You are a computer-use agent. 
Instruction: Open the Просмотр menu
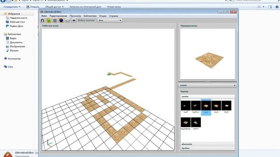[75, 16]
